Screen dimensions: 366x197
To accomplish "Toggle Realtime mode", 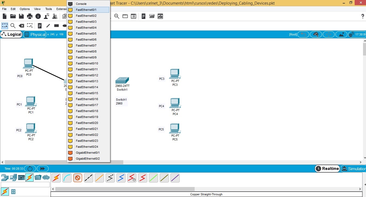I will 327,169.
